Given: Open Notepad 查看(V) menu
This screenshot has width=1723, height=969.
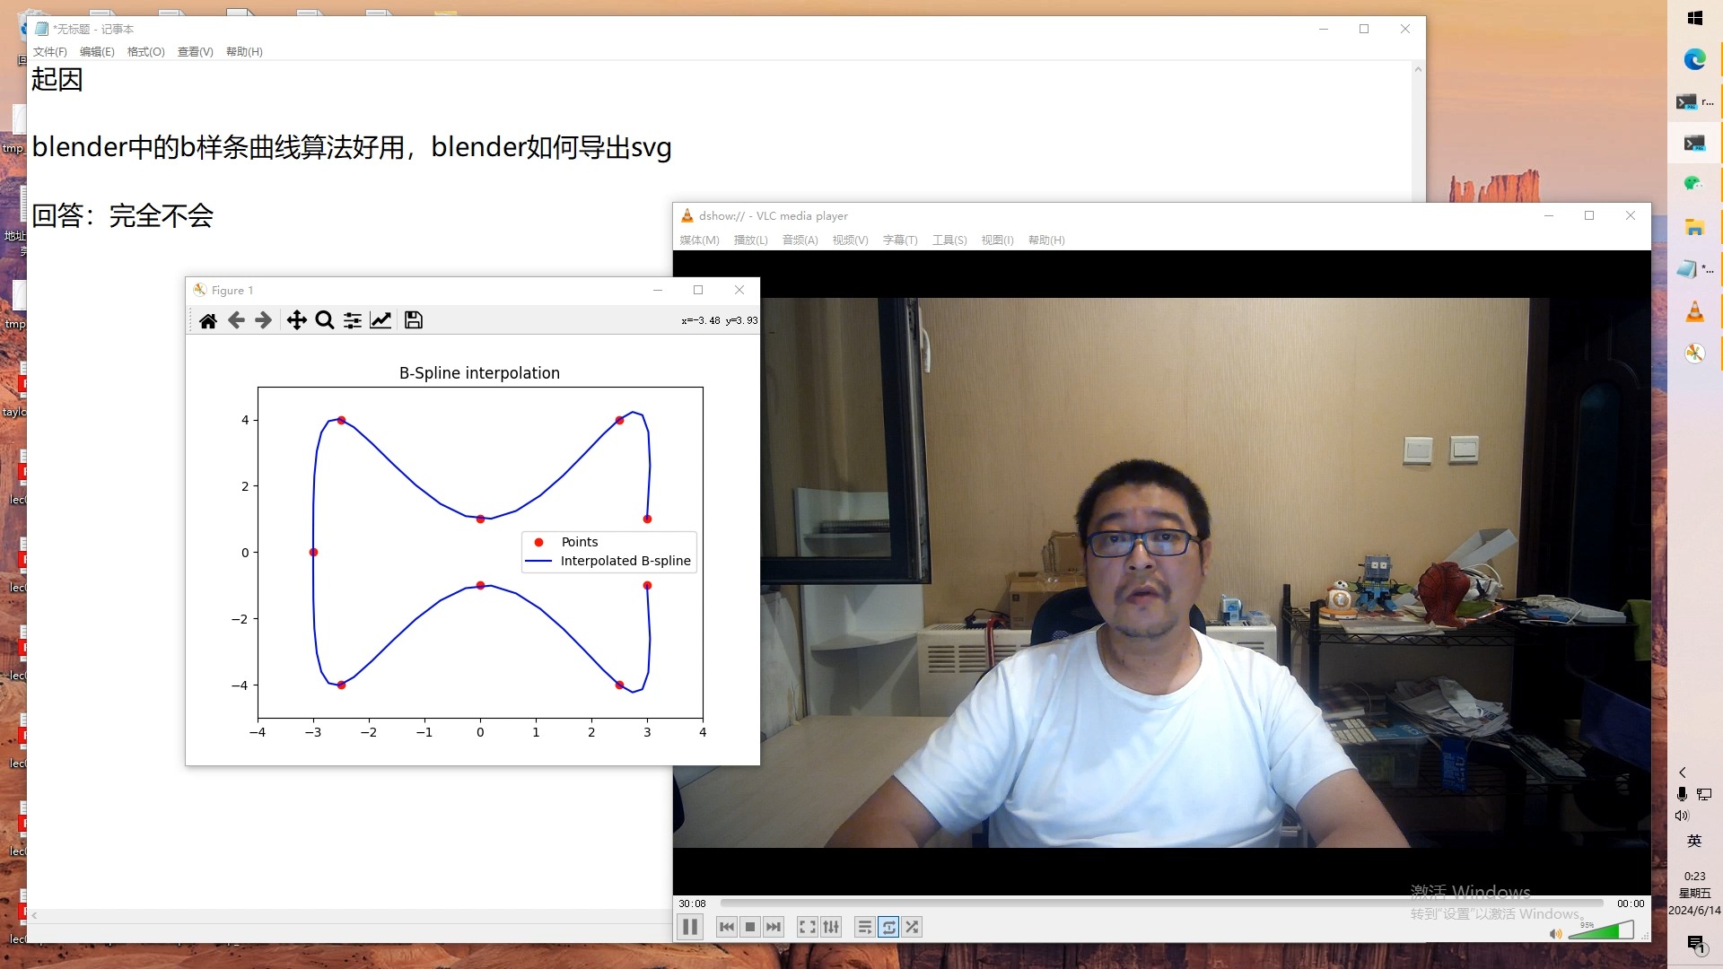Looking at the screenshot, I should (x=196, y=52).
